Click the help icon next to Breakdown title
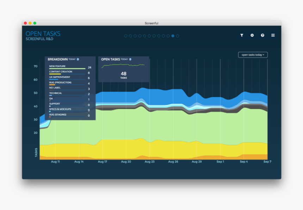 [78, 60]
